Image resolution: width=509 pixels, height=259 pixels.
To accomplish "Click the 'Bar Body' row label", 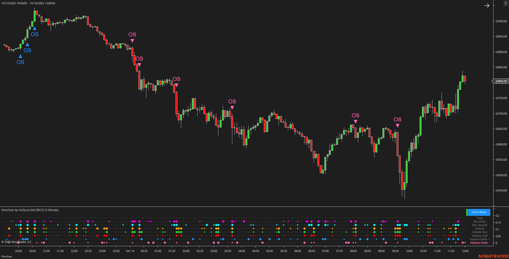I will pyautogui.click(x=480, y=222).
